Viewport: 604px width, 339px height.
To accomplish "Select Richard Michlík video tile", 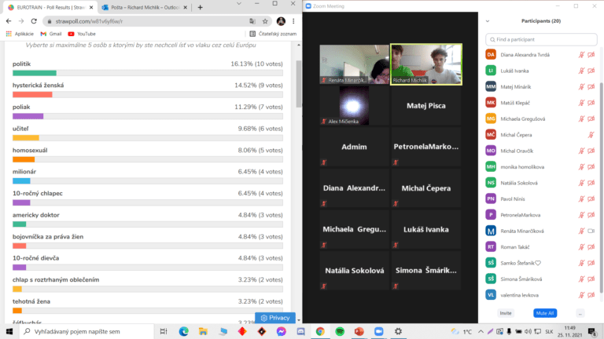I will [426, 64].
